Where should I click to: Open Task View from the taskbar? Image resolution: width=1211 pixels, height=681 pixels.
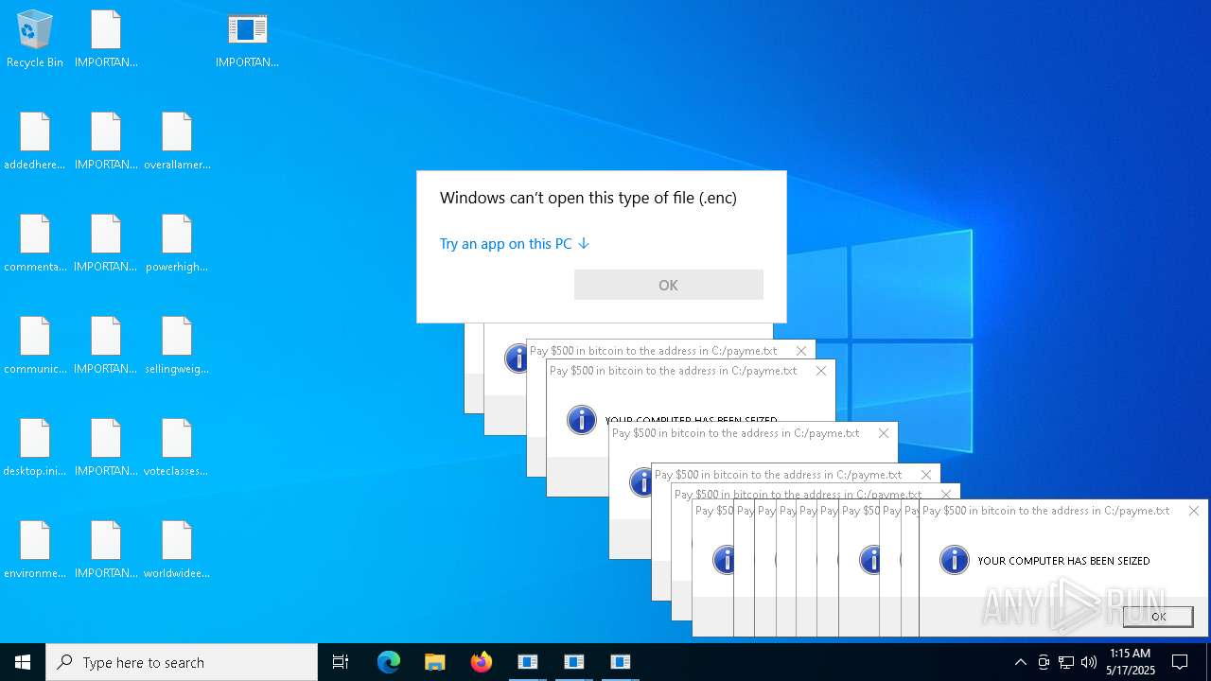tap(341, 662)
